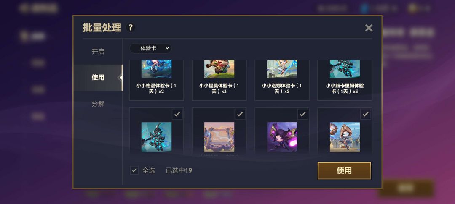Click the dropdown chevron next to 体验卡
The image size is (455, 204).
click(167, 49)
